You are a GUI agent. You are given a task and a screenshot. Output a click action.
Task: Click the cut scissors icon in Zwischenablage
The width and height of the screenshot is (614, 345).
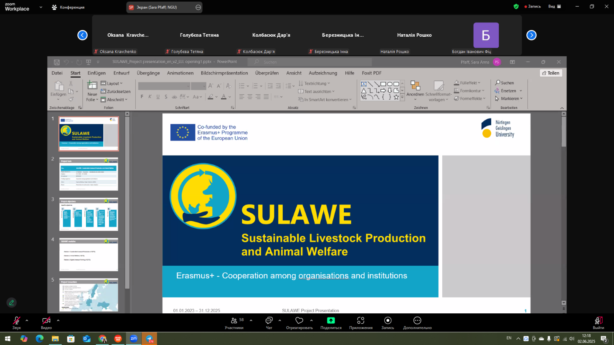tap(71, 83)
